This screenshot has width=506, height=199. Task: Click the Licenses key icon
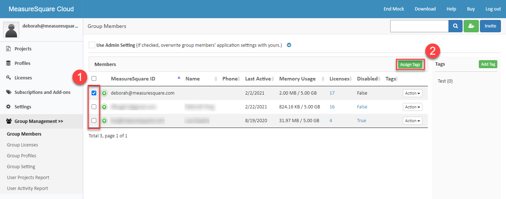click(8, 78)
